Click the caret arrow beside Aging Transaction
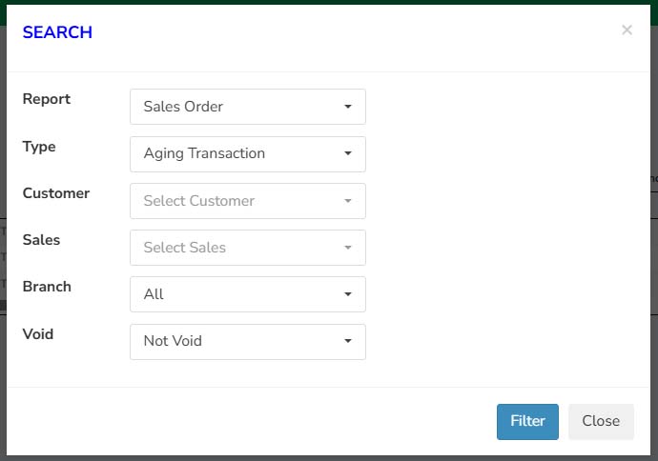Viewport: 658px width, 461px height. pyautogui.click(x=347, y=153)
